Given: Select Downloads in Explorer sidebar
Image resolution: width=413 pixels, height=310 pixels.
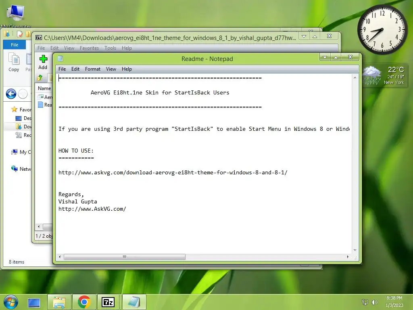Looking at the screenshot, I should click(23, 126).
